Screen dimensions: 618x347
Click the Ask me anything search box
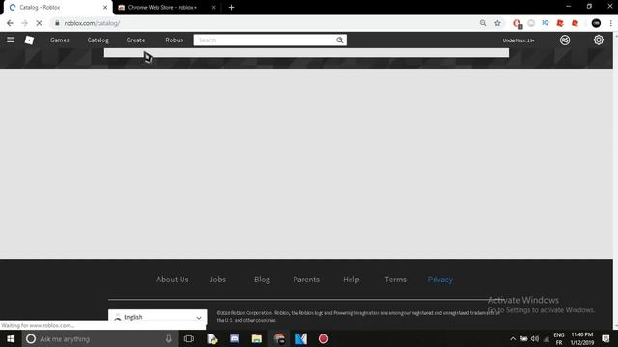coord(98,338)
